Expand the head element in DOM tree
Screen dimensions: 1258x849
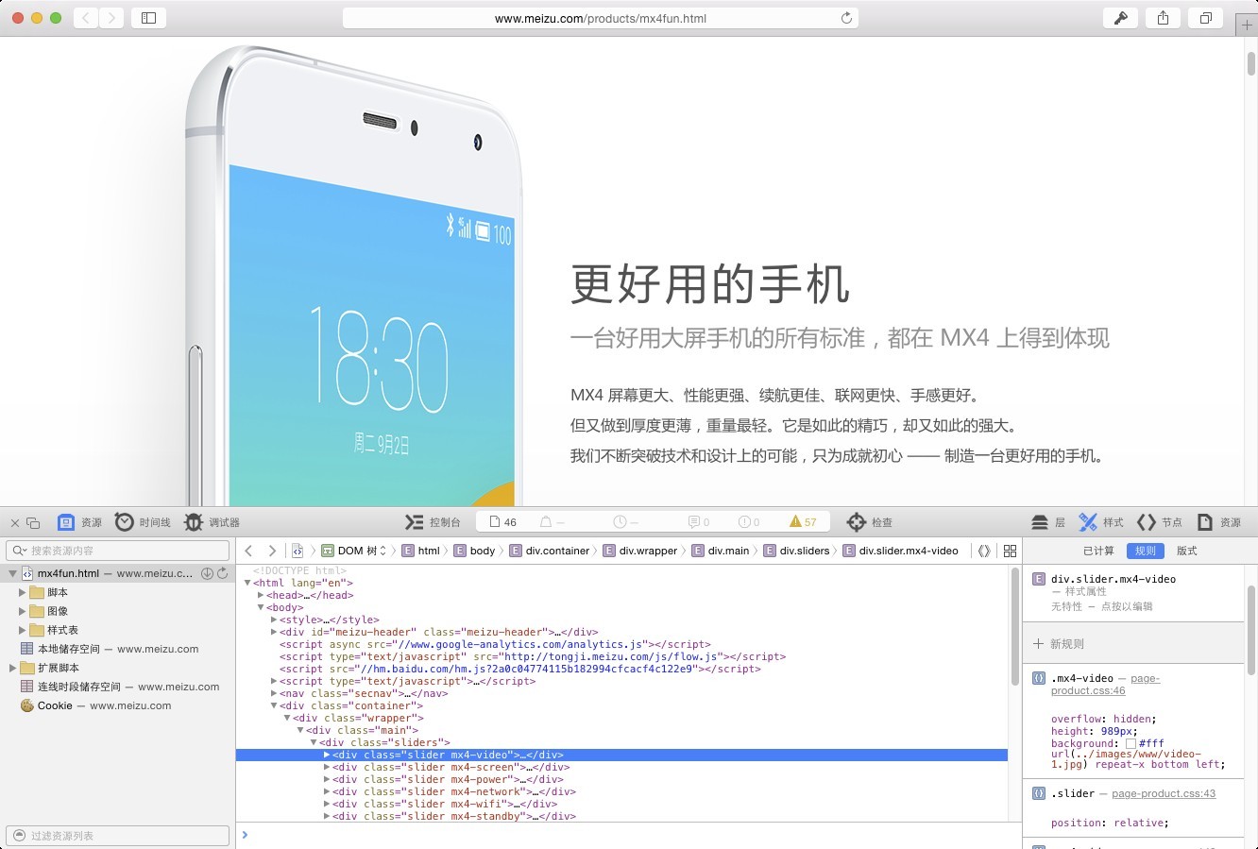coord(261,595)
